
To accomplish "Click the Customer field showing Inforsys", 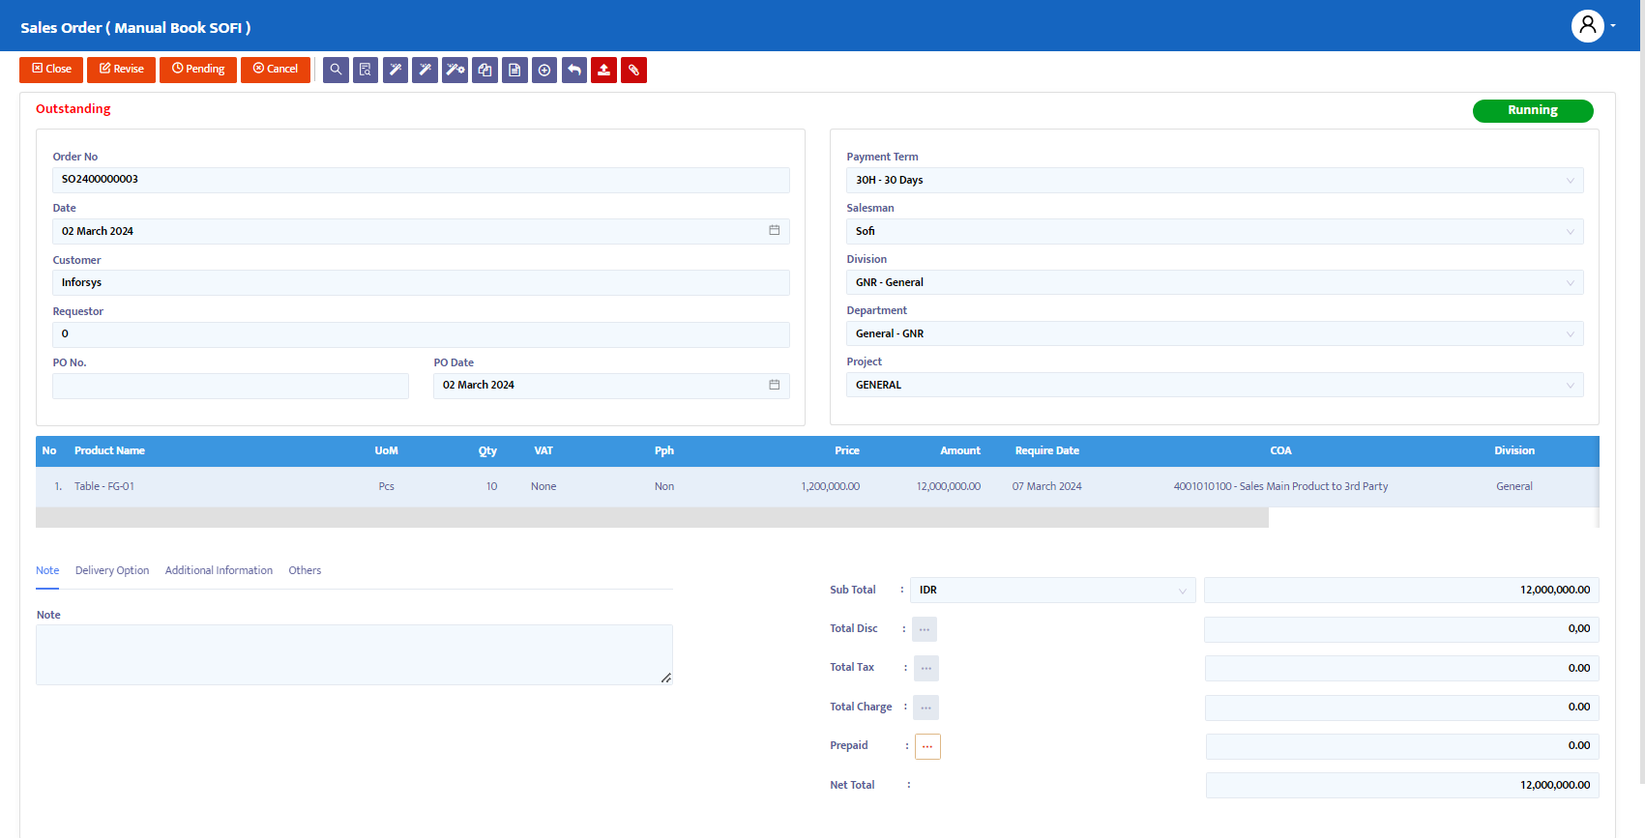I will pyautogui.click(x=421, y=282).
